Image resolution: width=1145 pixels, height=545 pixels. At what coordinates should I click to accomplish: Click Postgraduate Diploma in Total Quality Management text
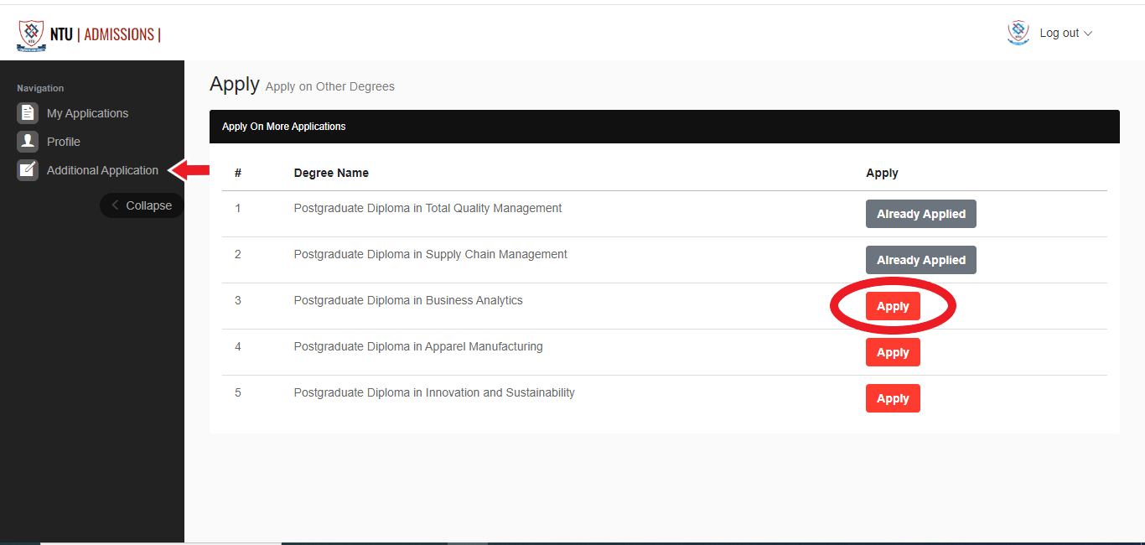point(427,208)
